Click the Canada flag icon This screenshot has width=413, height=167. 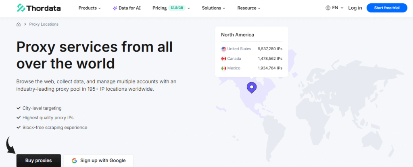point(223,59)
